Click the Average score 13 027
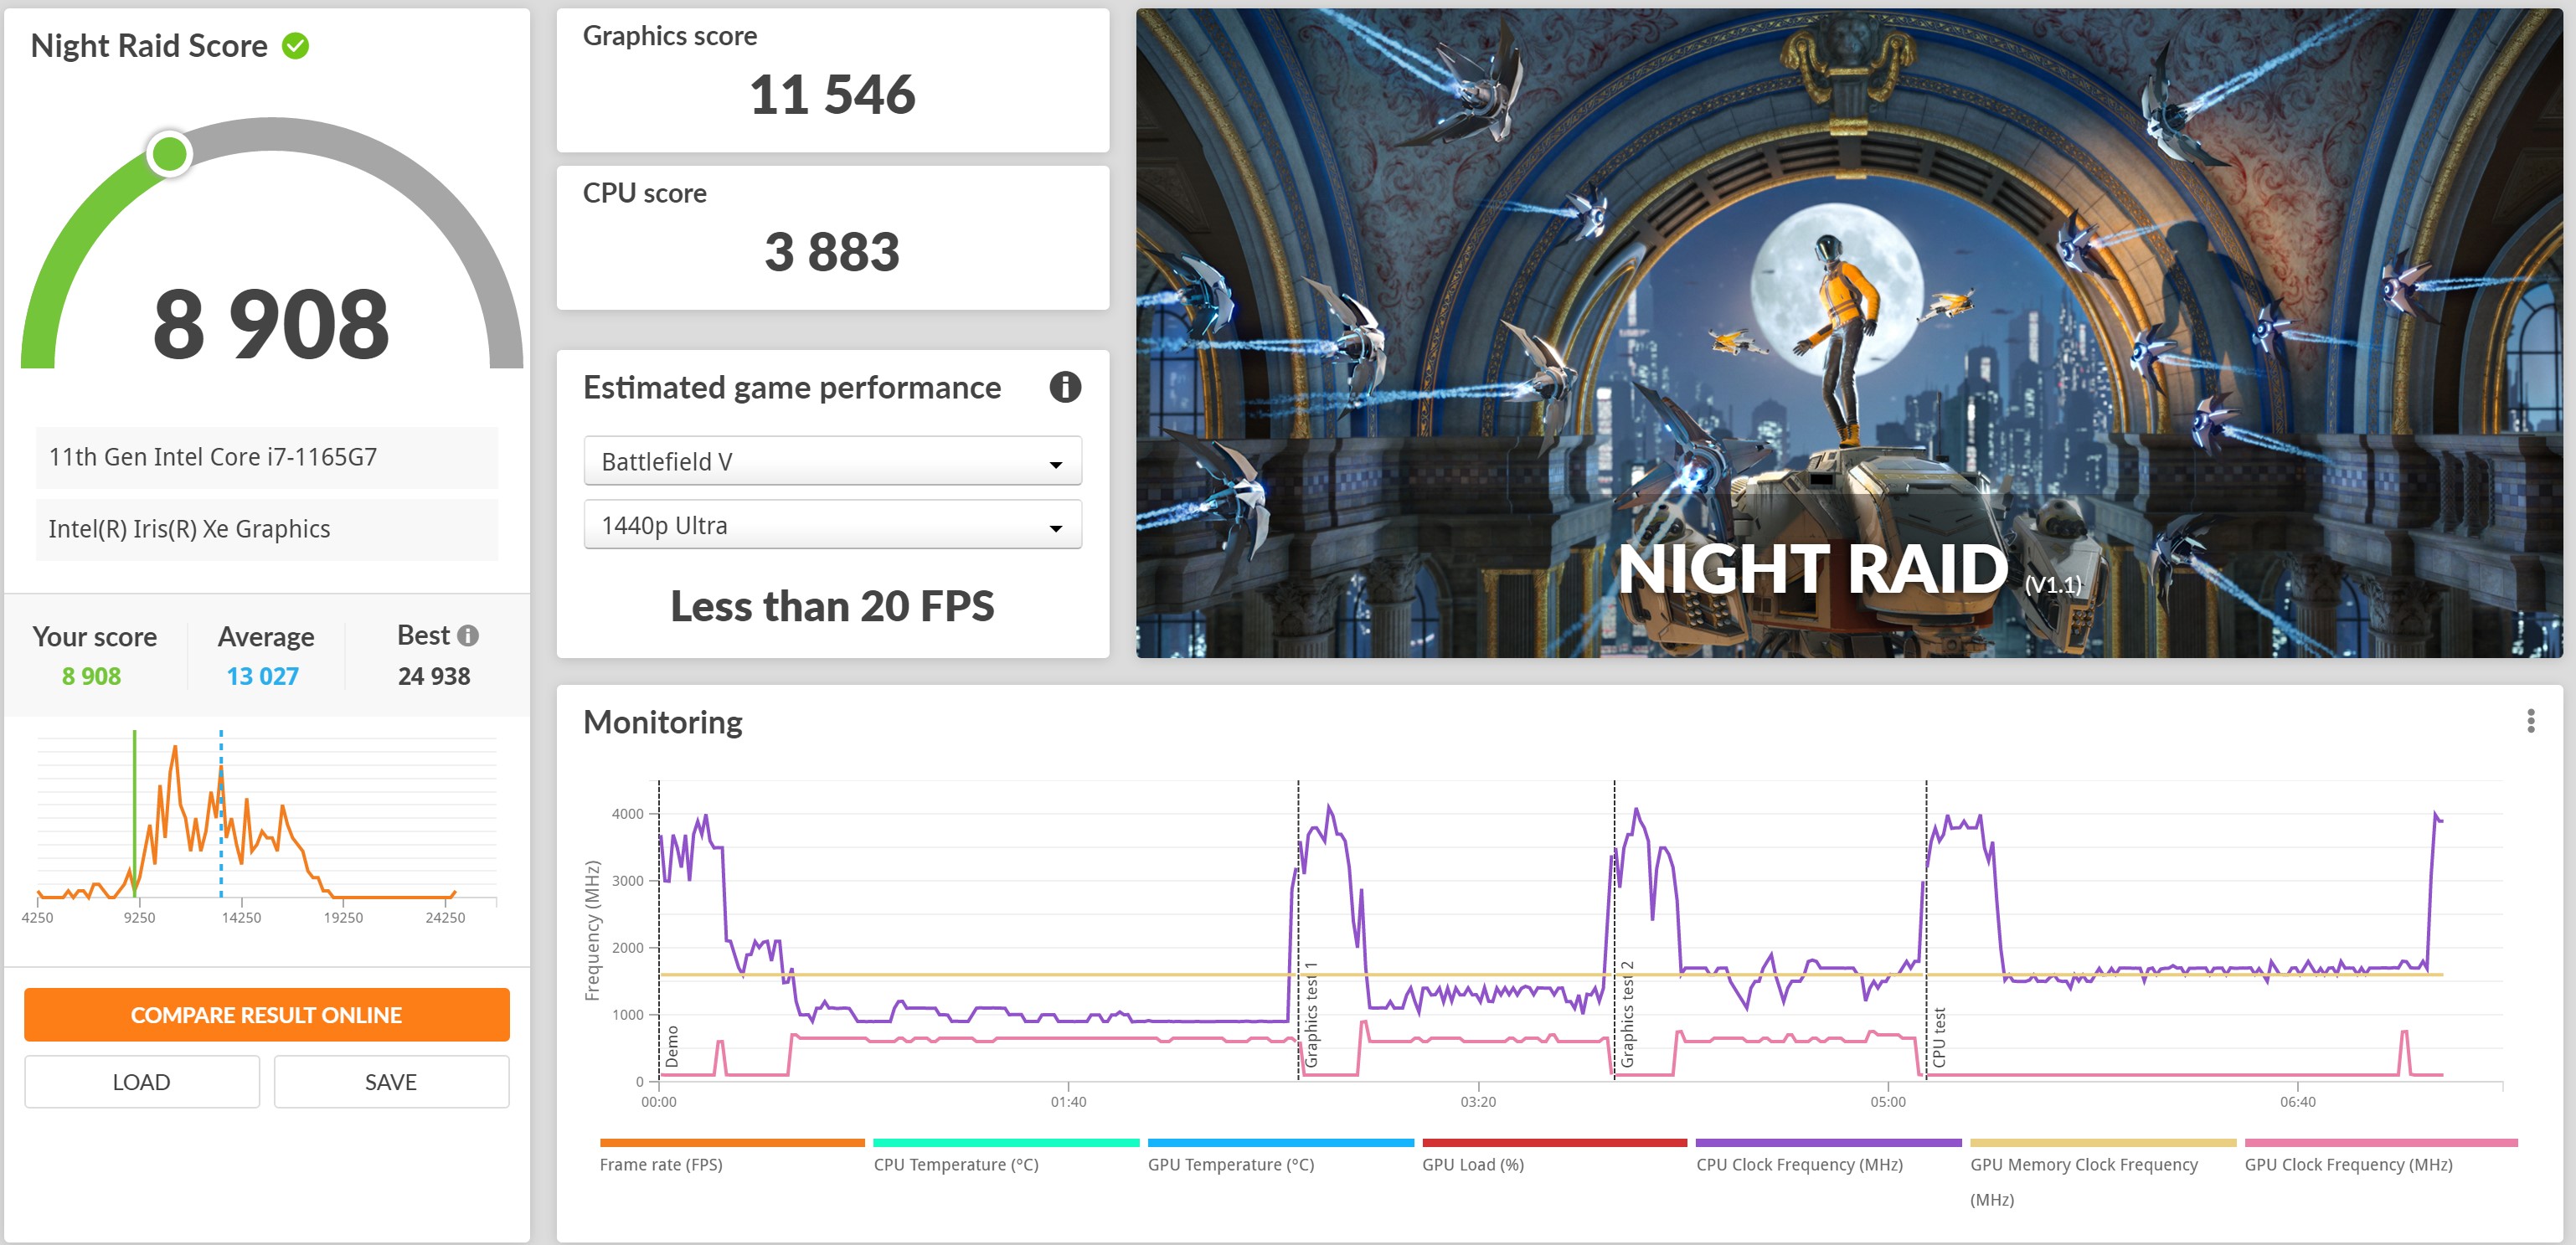Image resolution: width=2576 pixels, height=1245 pixels. (x=262, y=676)
